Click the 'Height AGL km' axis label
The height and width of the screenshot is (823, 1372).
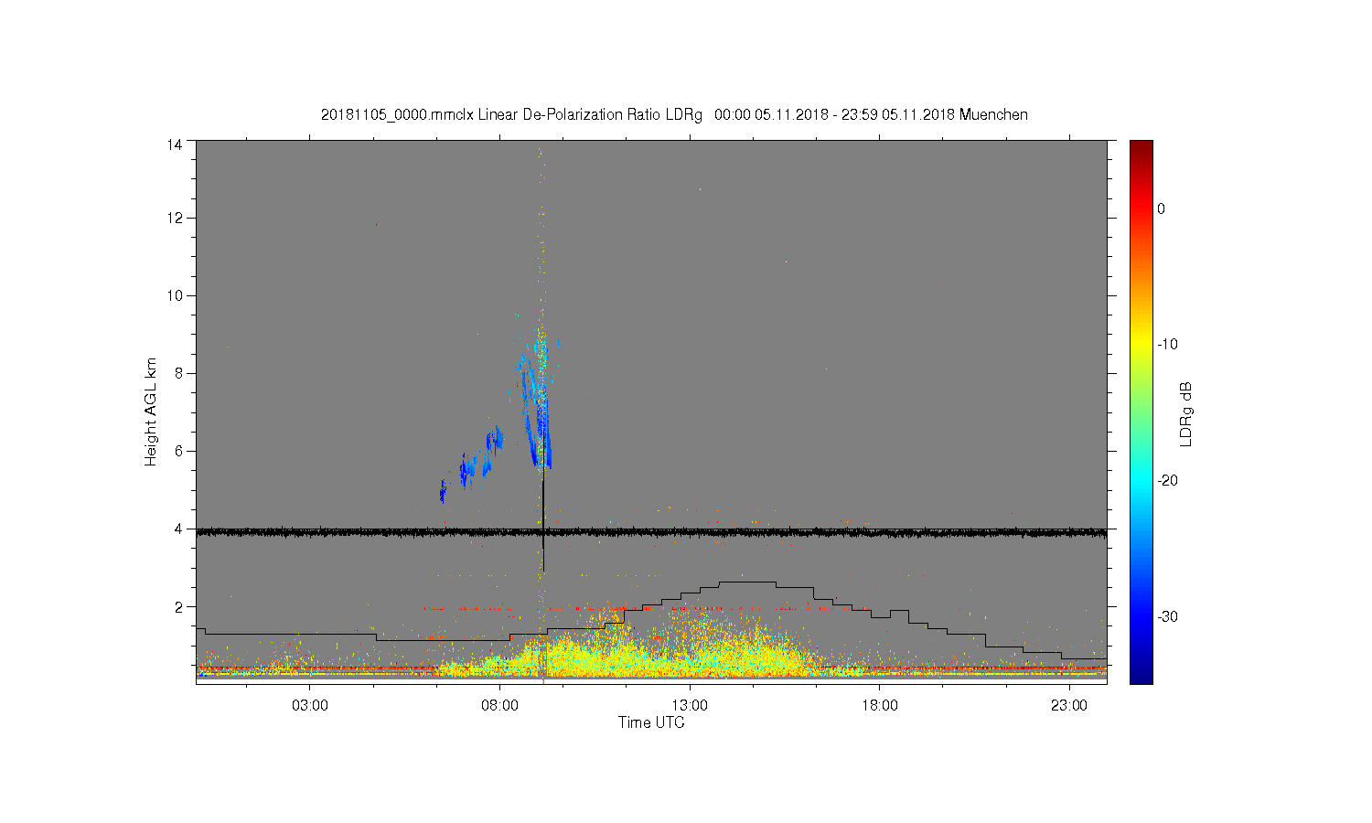click(x=151, y=411)
